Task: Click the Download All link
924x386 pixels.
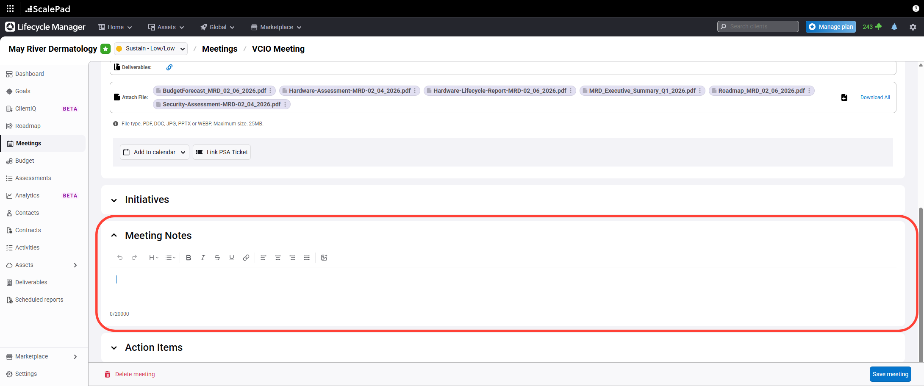Action: 875,97
